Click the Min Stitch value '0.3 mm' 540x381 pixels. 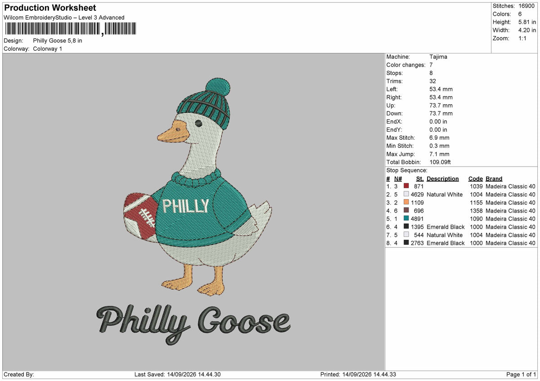(x=439, y=146)
